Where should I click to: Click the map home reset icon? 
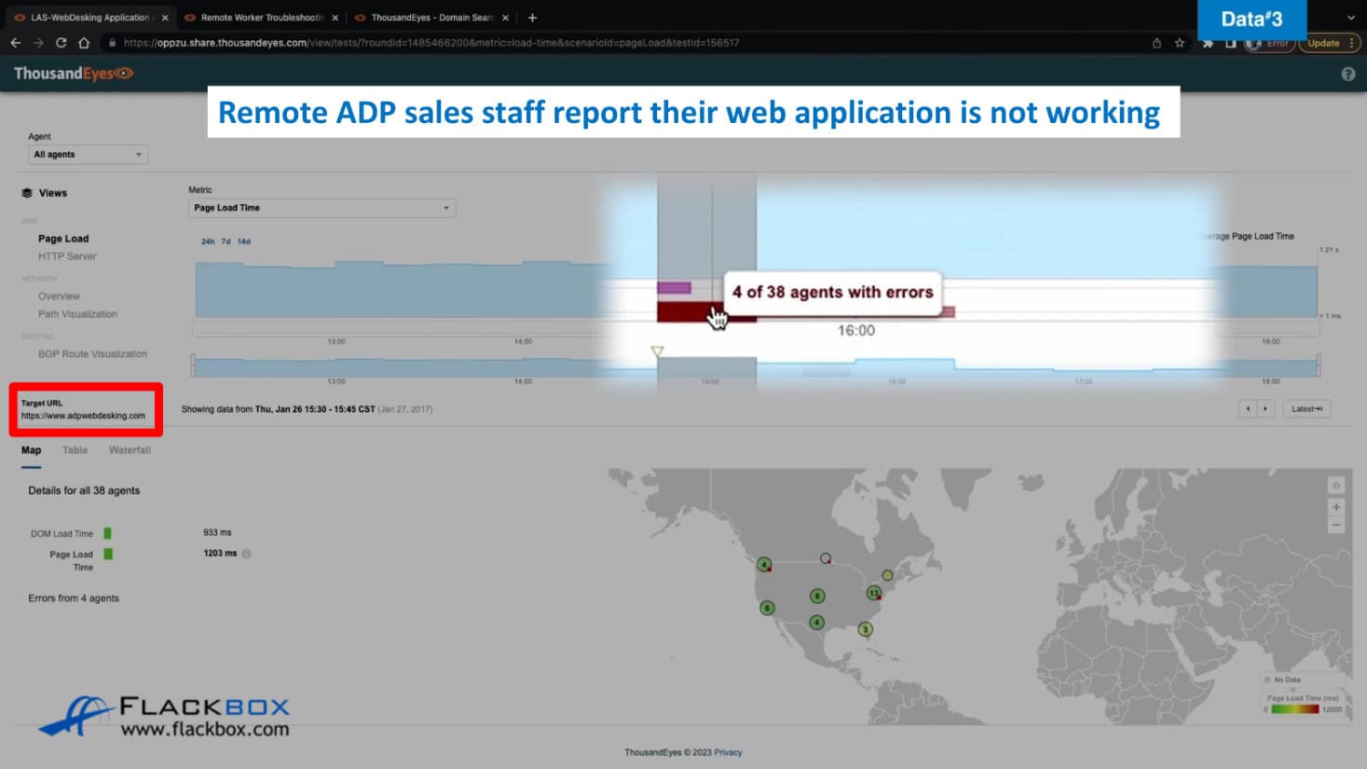click(x=1335, y=486)
